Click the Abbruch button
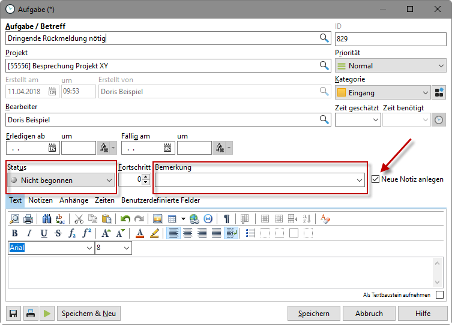The height and width of the screenshot is (325, 452). coord(369,314)
